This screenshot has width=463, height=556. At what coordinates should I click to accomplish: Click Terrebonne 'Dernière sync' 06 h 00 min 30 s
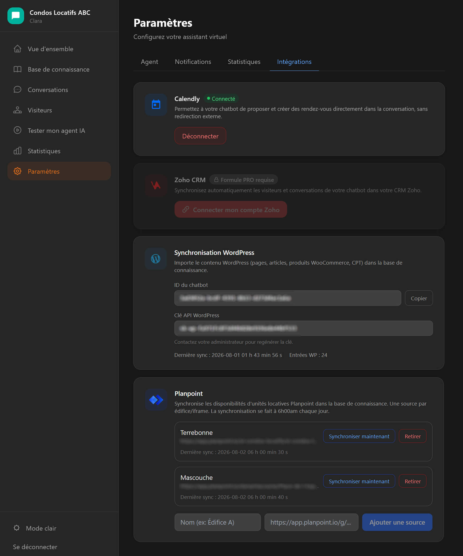point(234,452)
